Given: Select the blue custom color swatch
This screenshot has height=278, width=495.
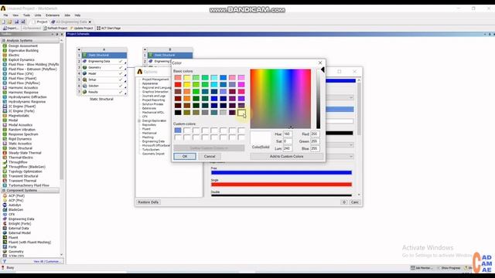Looking at the screenshot, I should point(178,131).
